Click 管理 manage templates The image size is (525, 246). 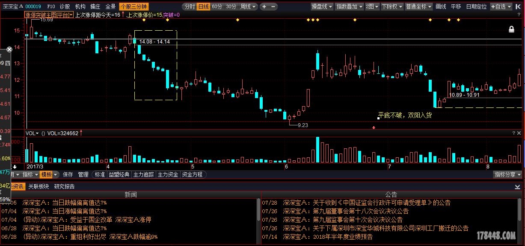83,174
